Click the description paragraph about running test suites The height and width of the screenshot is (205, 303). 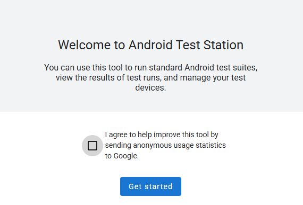pyautogui.click(x=151, y=77)
